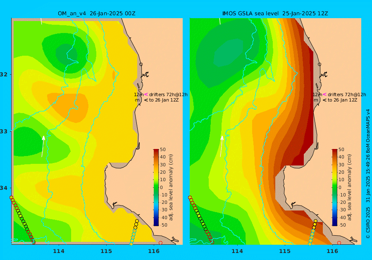Viewport: 372px width, 260px height.
Task: Click 'to 26 Jan 12Z' text in the left panel
Action: pyautogui.click(x=164, y=100)
